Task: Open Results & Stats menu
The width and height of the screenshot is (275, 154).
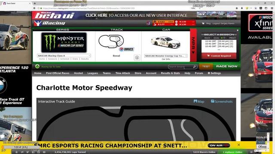Action: click(170, 73)
